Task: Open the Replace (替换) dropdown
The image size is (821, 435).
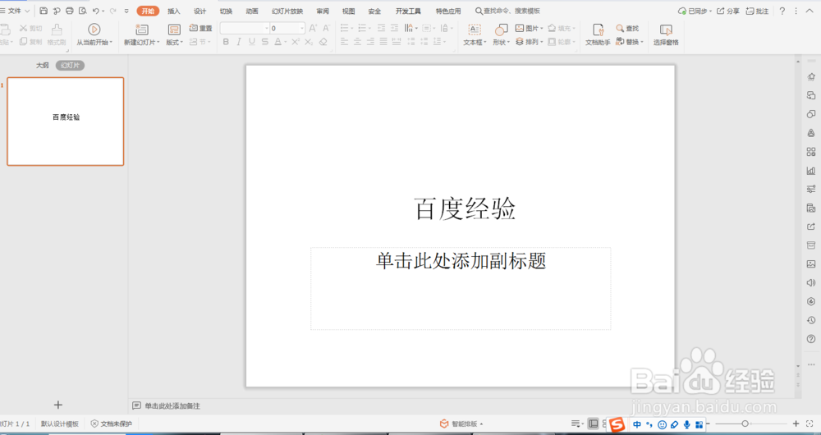Action: [x=630, y=42]
